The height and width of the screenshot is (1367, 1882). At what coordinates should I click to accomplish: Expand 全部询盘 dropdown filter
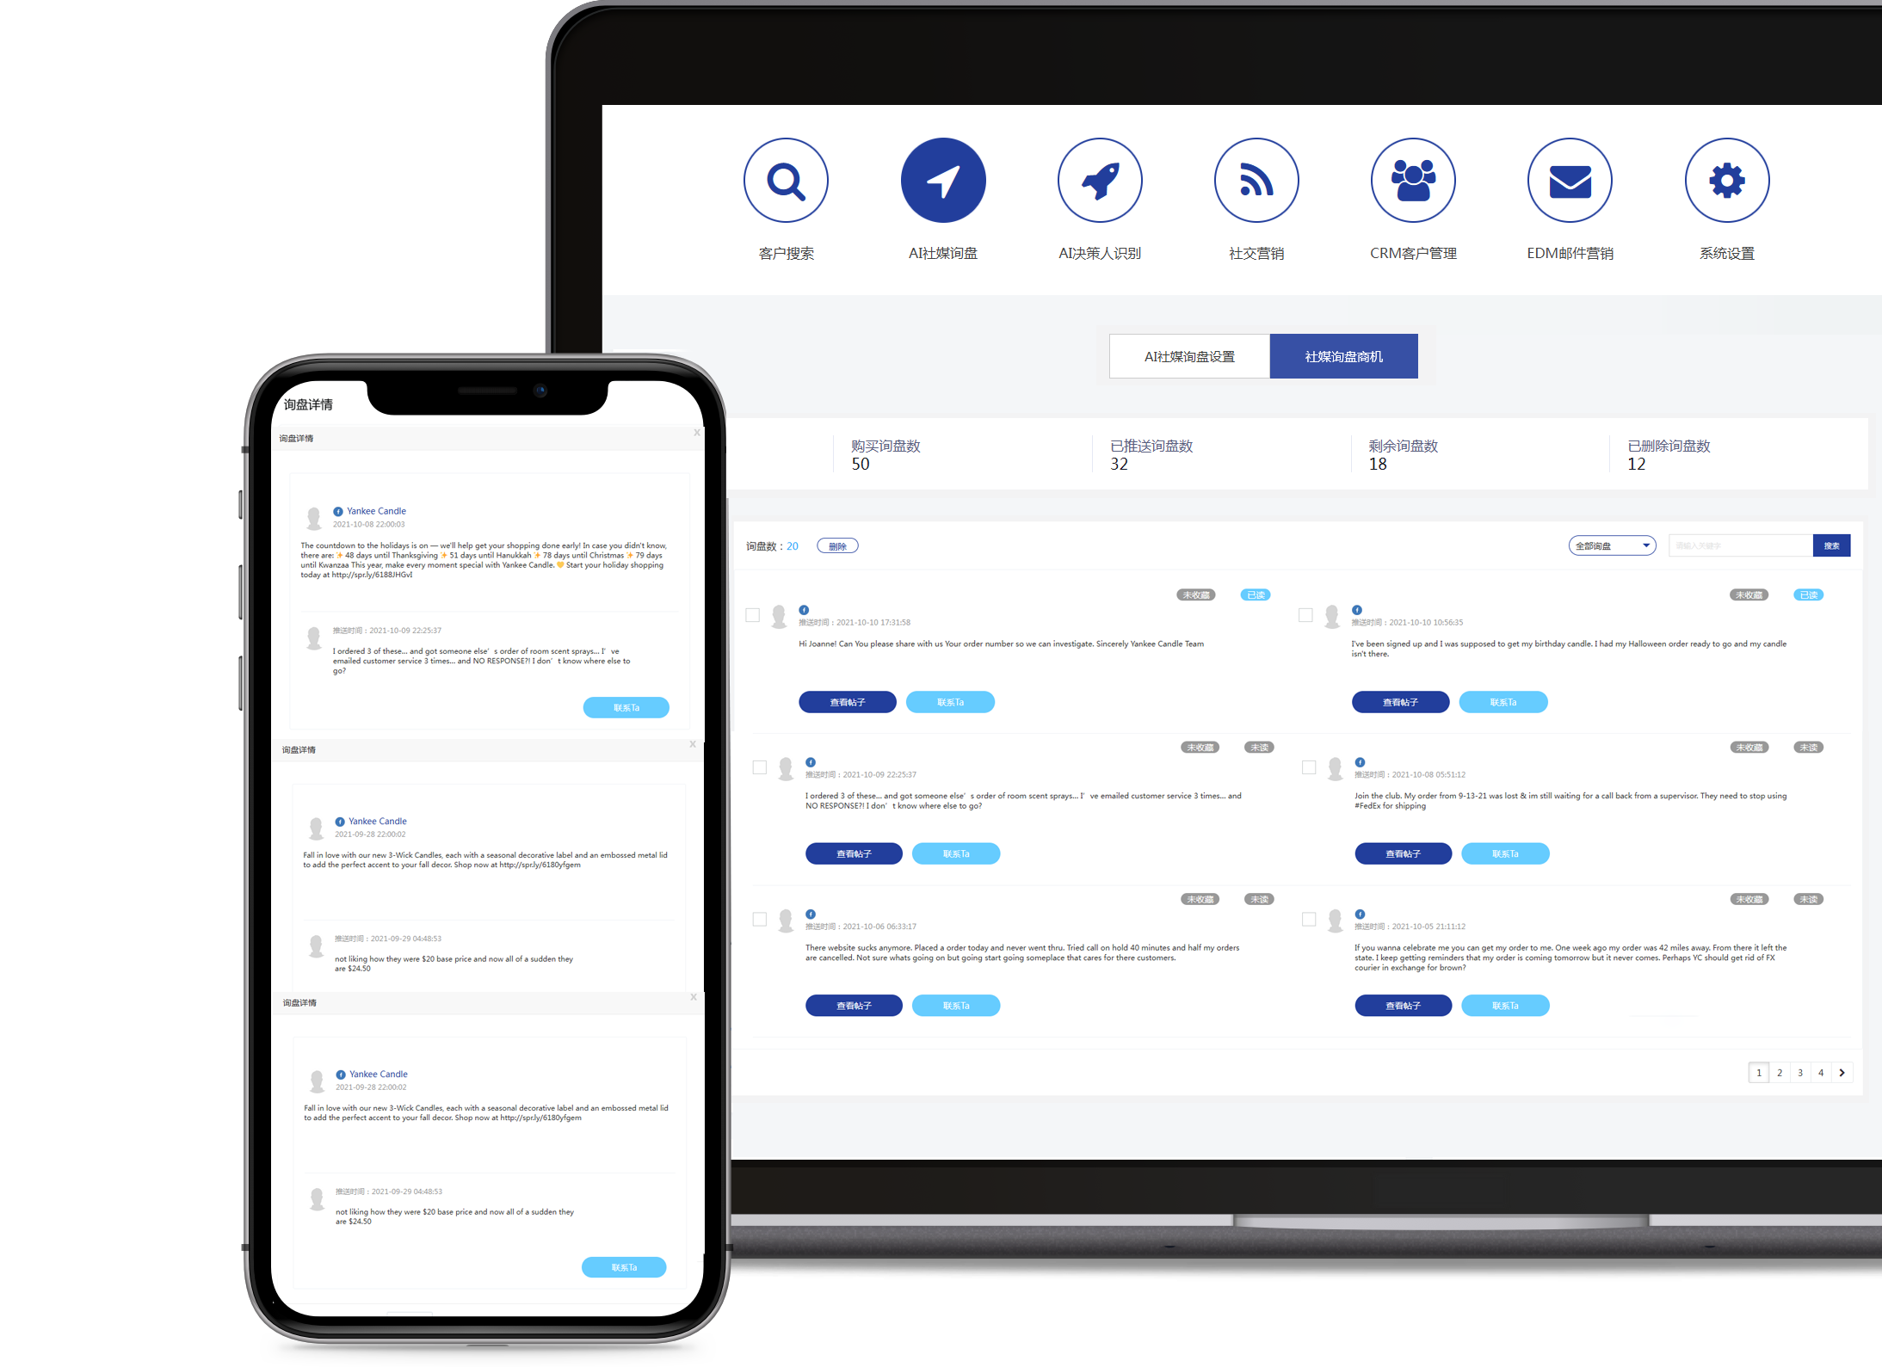point(1608,546)
